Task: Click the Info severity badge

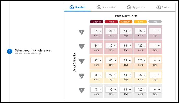Action: (155, 22)
